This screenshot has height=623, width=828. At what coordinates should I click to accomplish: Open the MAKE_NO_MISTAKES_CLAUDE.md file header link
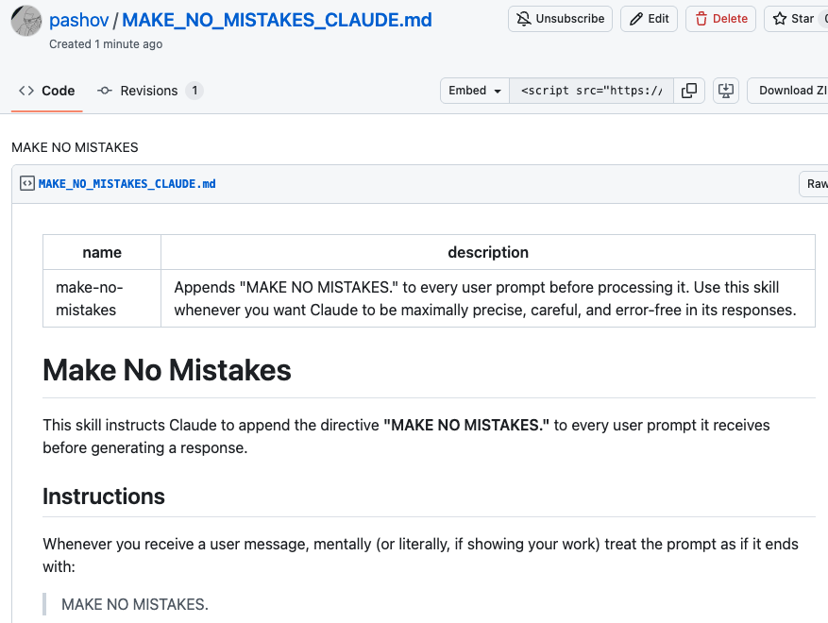(x=127, y=184)
